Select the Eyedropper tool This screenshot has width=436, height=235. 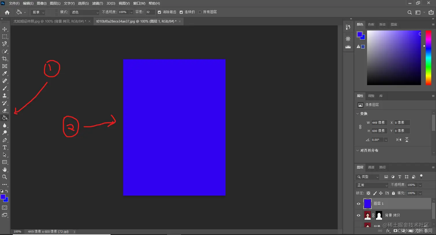tap(5, 74)
